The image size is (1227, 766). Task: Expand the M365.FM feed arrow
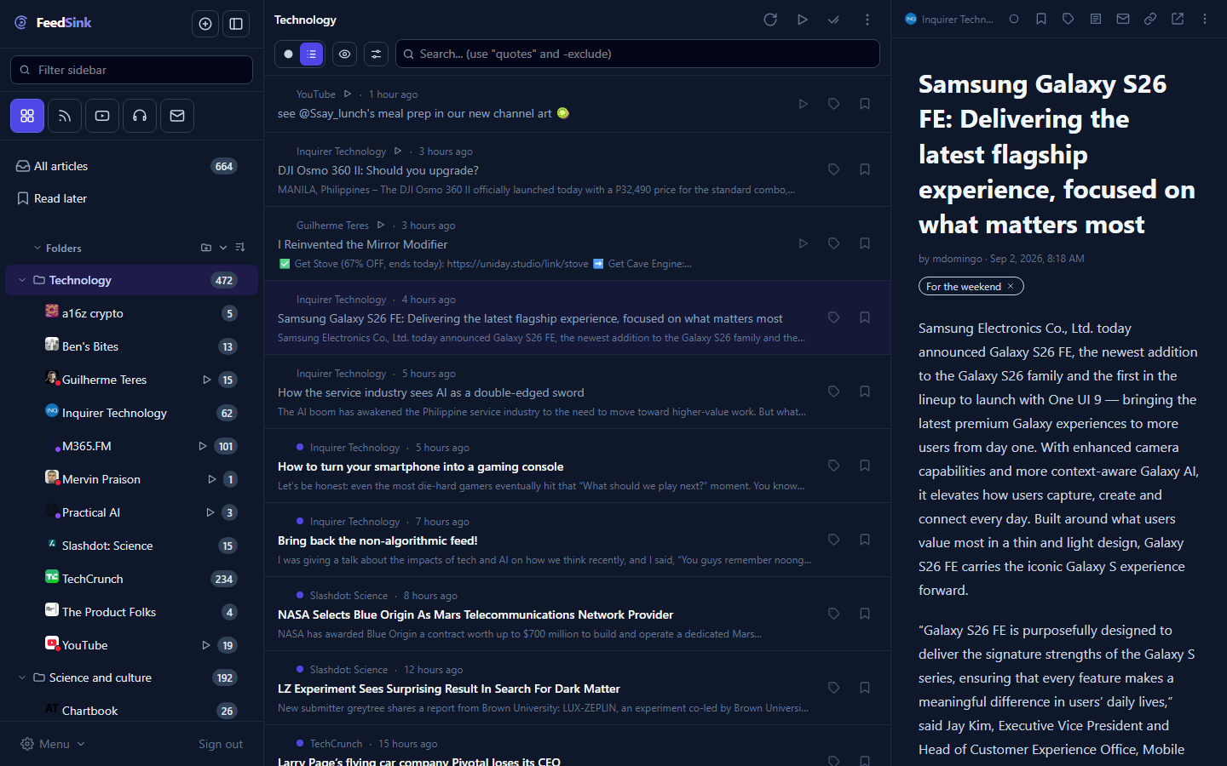tap(203, 446)
